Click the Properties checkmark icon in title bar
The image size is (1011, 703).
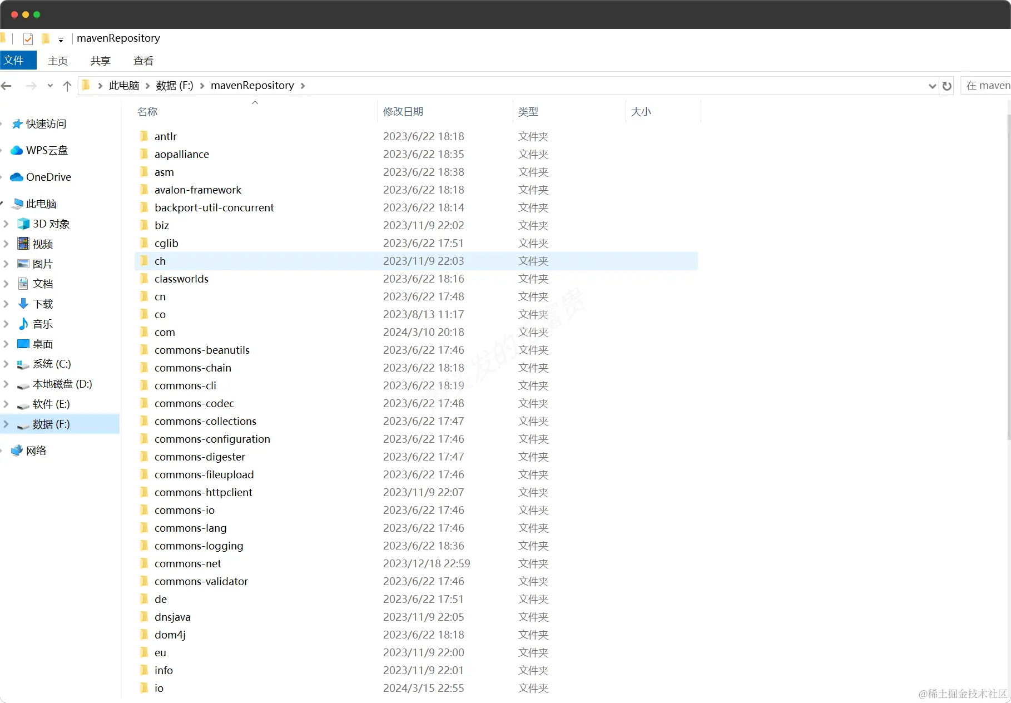[x=28, y=38]
